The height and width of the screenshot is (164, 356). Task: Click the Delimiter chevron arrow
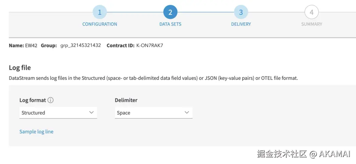(x=187, y=113)
